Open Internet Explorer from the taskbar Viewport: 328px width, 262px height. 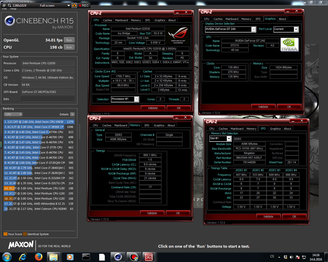click(23, 257)
